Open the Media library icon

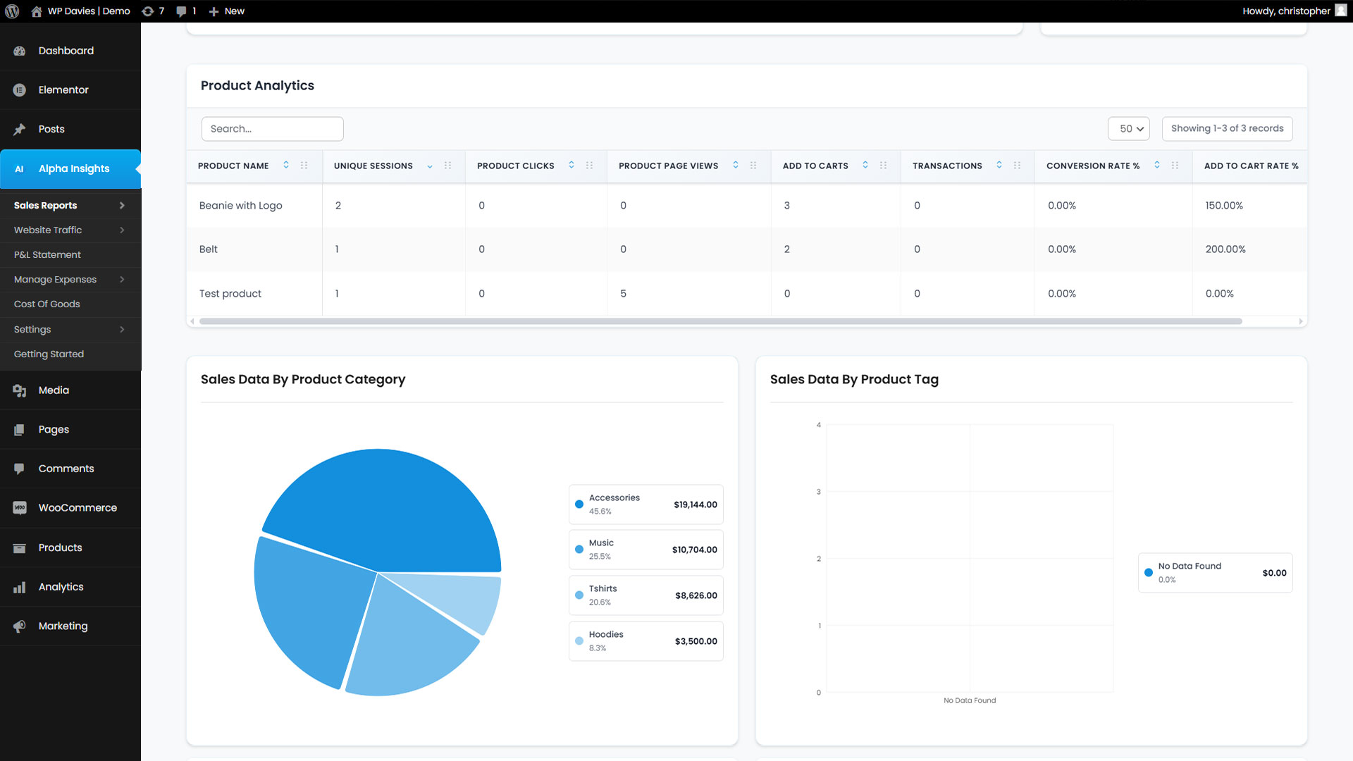coord(20,390)
